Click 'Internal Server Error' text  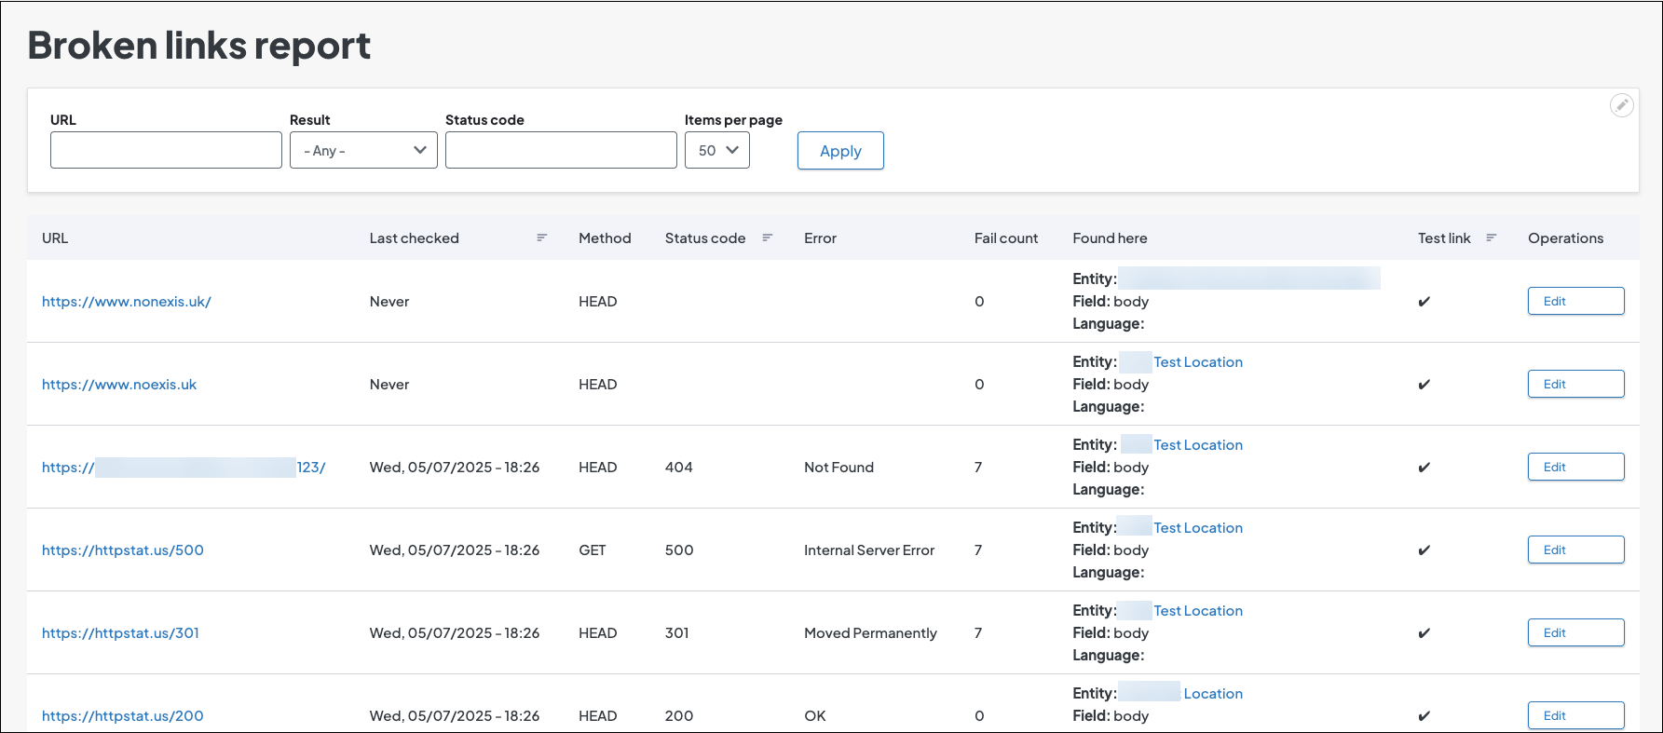[869, 550]
